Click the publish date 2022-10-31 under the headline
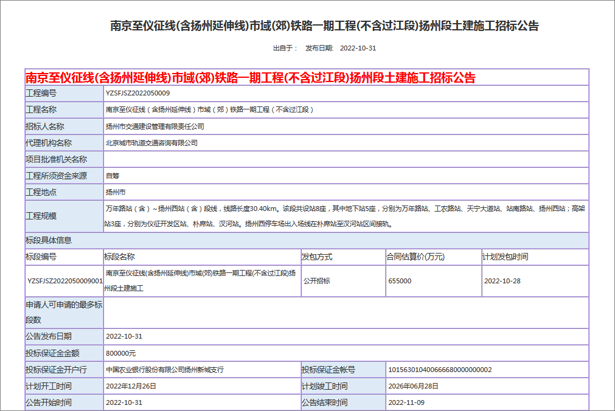 coord(358,48)
